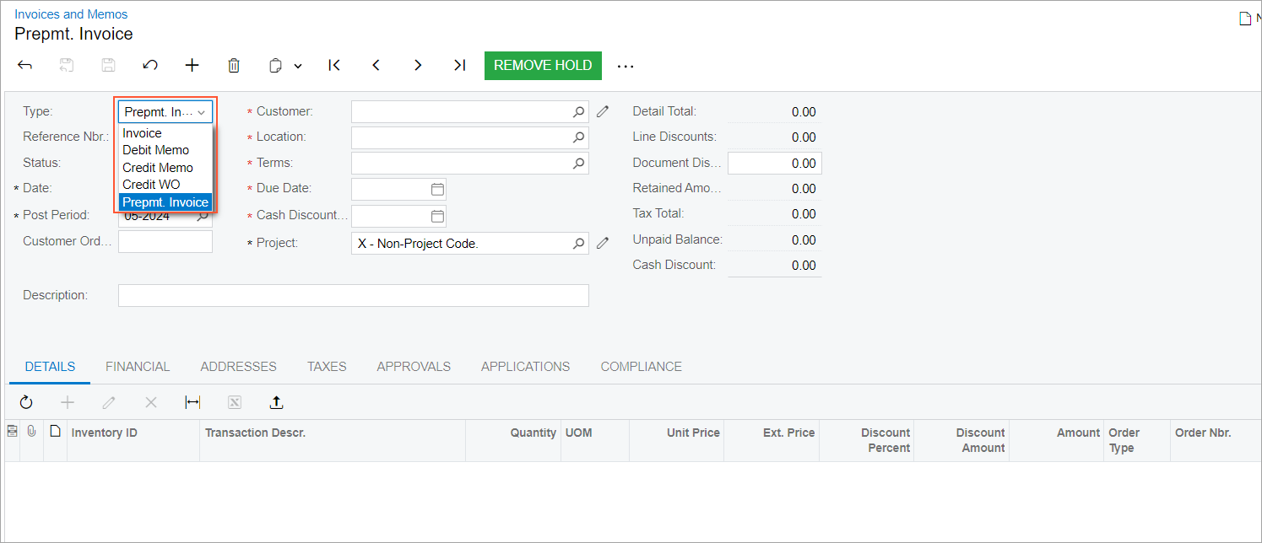Go to the first record icon

pos(334,66)
